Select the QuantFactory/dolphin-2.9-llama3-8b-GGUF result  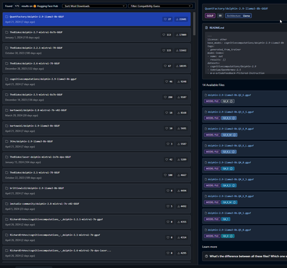coord(96,19)
